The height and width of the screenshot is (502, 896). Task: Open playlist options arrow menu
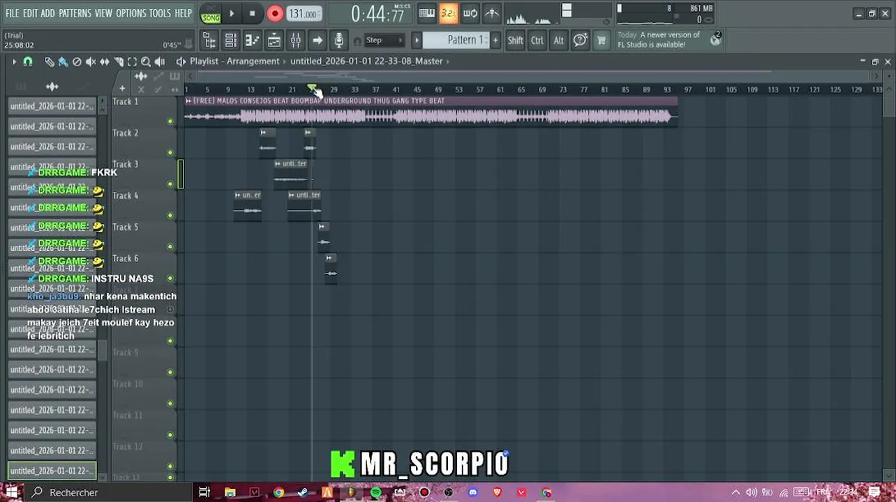click(14, 61)
